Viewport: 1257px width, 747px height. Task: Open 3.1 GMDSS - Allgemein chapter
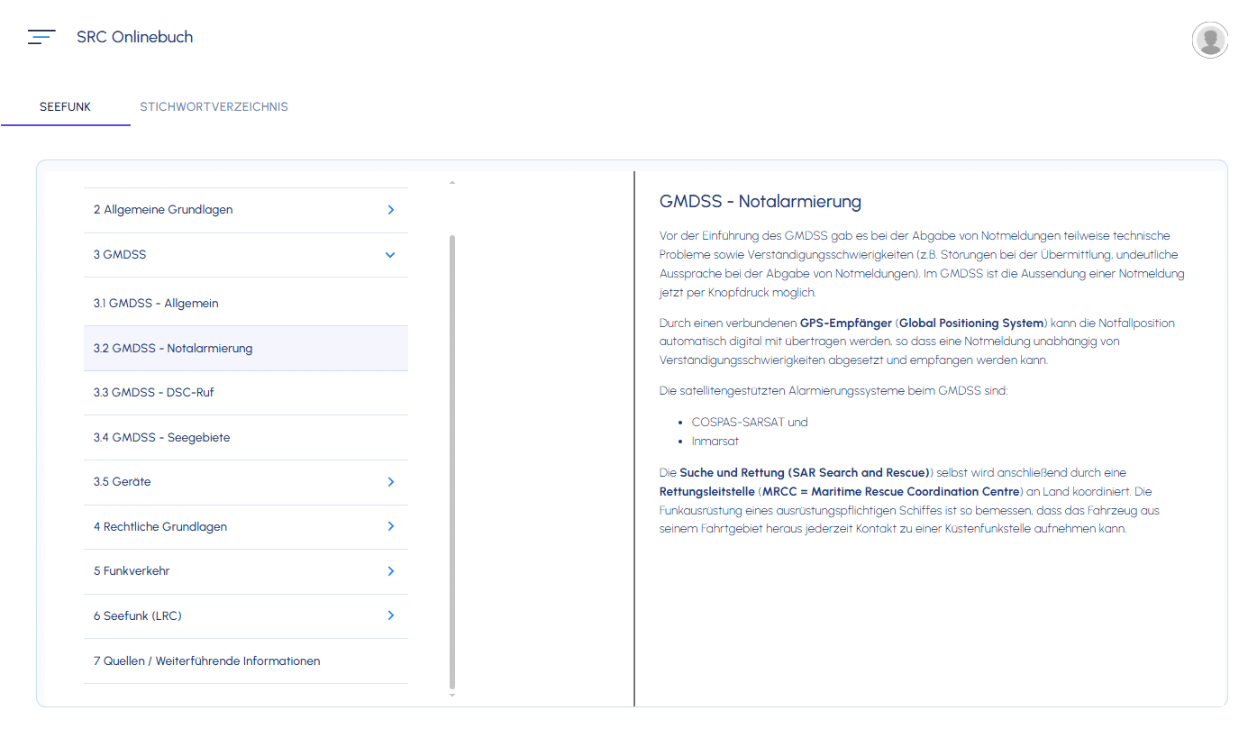coord(156,304)
